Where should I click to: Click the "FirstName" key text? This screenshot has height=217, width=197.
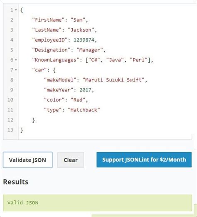48,20
